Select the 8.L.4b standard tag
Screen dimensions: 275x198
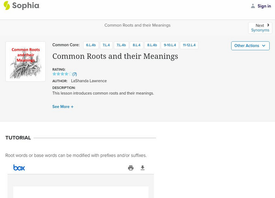tap(152, 45)
